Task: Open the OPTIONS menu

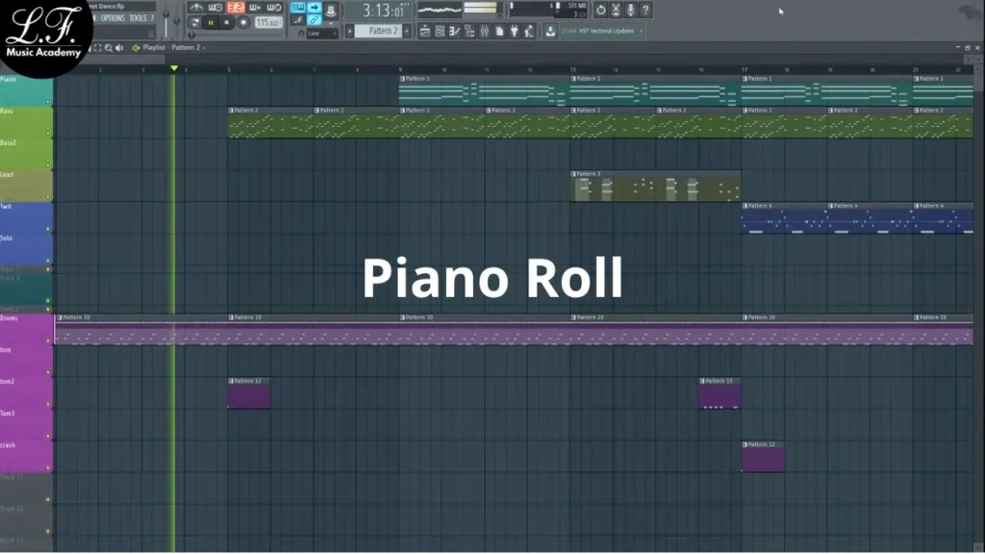Action: (113, 18)
